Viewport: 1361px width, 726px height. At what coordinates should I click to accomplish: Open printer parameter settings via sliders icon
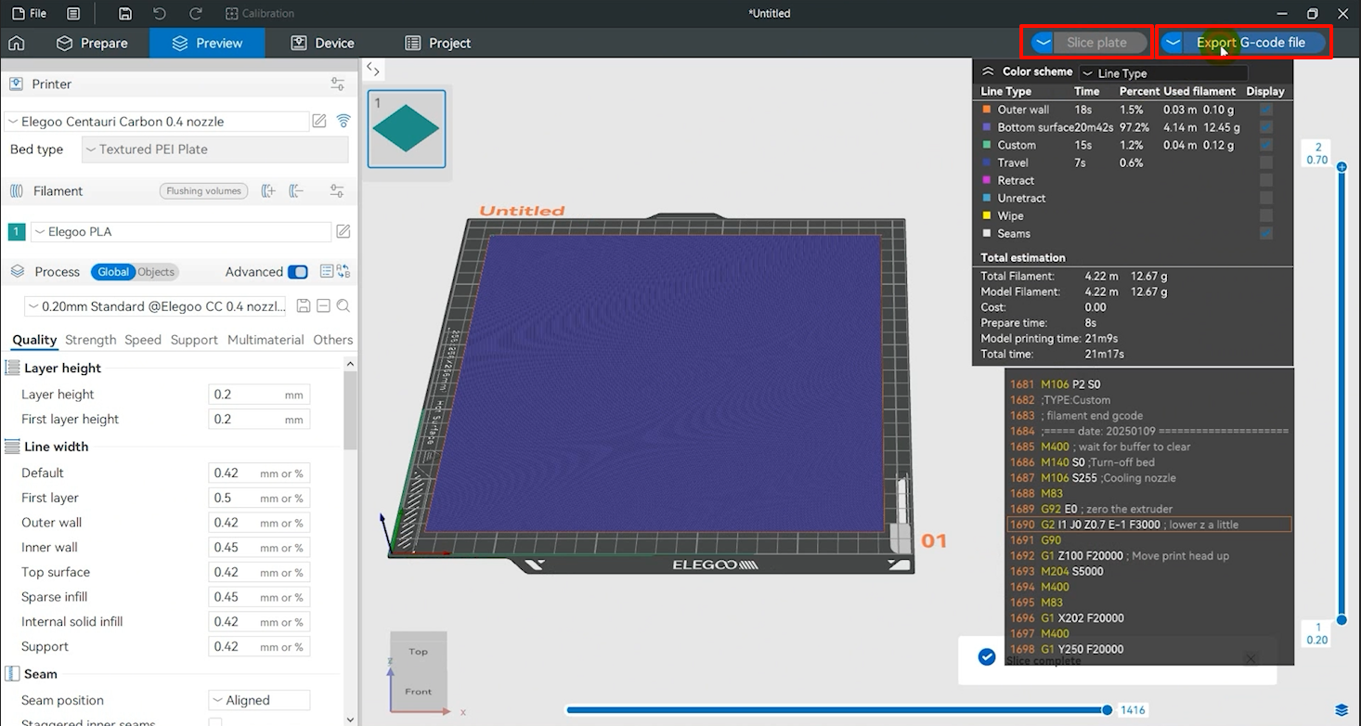click(337, 84)
